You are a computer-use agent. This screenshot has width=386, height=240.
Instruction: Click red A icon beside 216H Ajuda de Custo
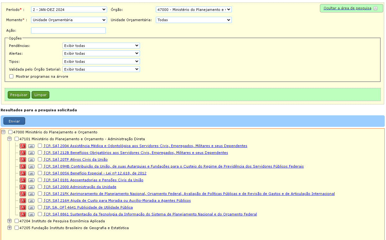pos(23,201)
